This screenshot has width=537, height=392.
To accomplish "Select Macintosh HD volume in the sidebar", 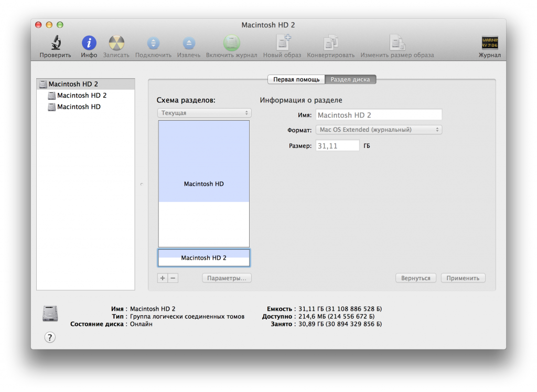I will pyautogui.click(x=79, y=107).
